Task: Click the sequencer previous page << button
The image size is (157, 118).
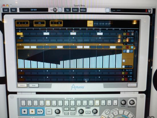Action: click(66, 109)
